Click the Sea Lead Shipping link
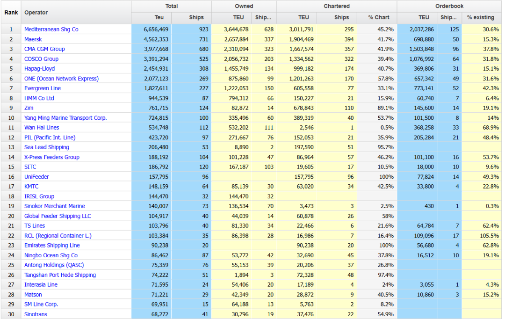This screenshot has height=319, width=505. 46,147
